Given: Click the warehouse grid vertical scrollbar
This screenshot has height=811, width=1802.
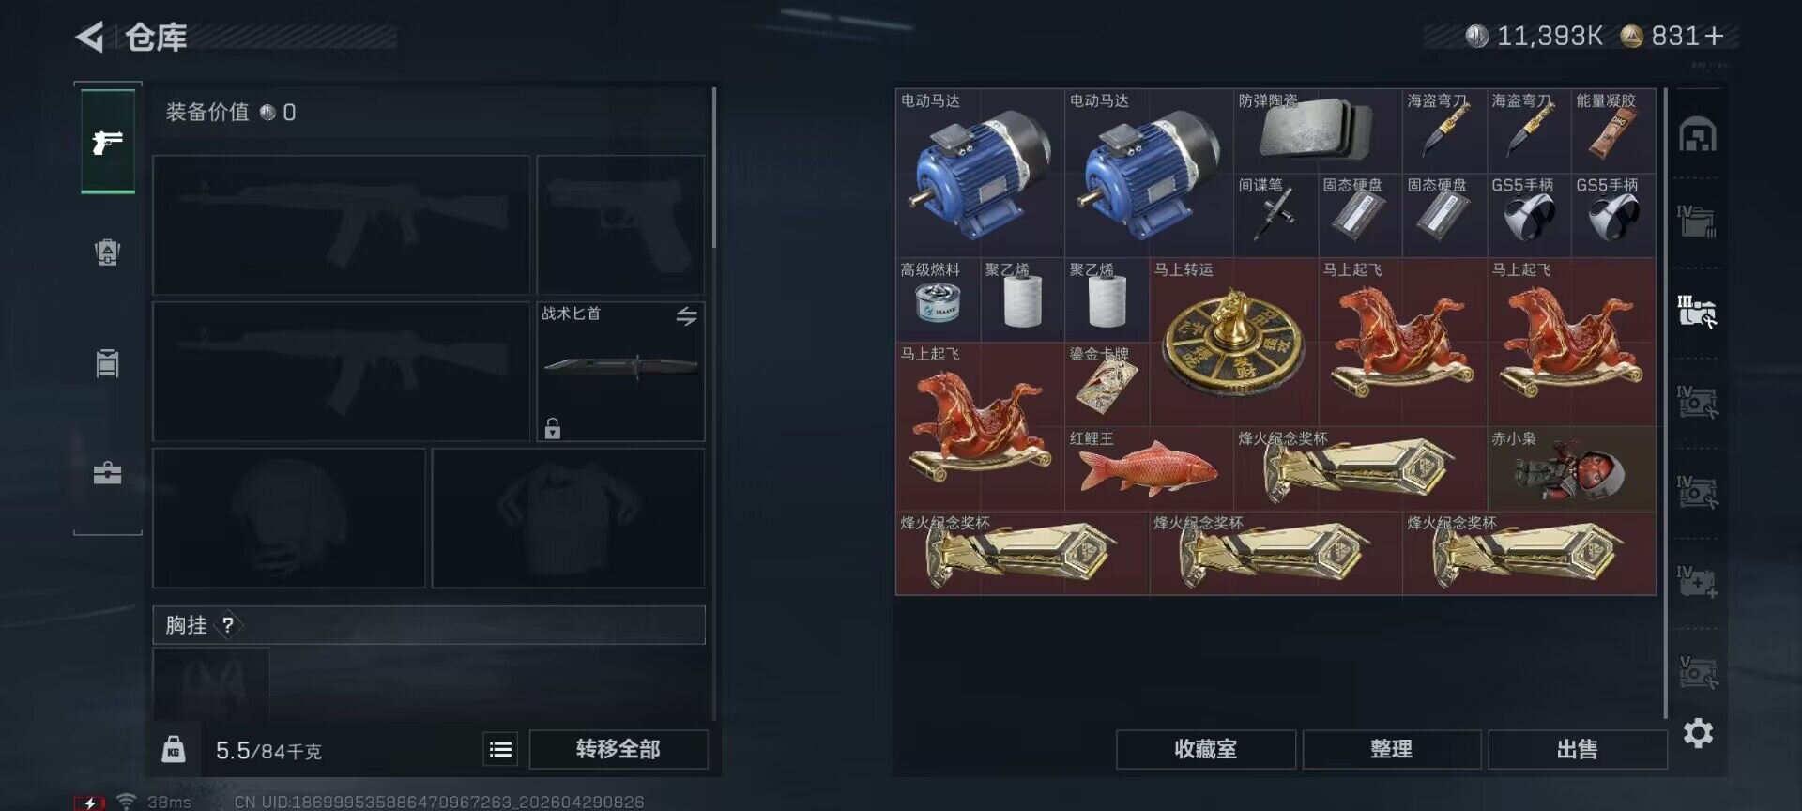Looking at the screenshot, I should [1665, 404].
